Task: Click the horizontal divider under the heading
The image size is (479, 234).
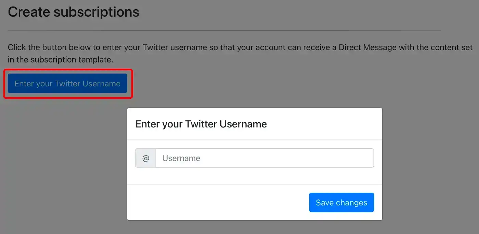Action: [x=224, y=30]
